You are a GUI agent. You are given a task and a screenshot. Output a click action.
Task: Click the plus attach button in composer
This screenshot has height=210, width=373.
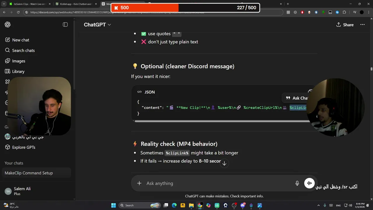139,183
